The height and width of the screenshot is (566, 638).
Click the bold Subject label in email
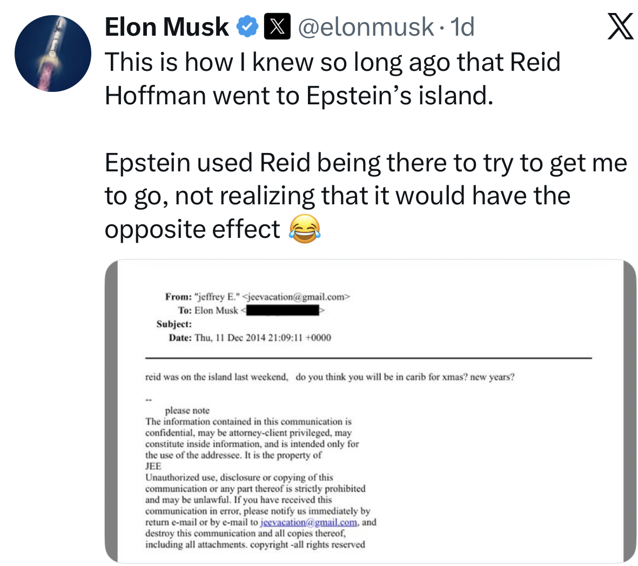pyautogui.click(x=174, y=324)
